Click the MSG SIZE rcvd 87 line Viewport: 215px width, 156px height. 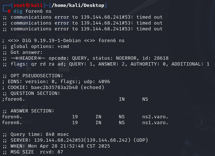click(x=33, y=152)
